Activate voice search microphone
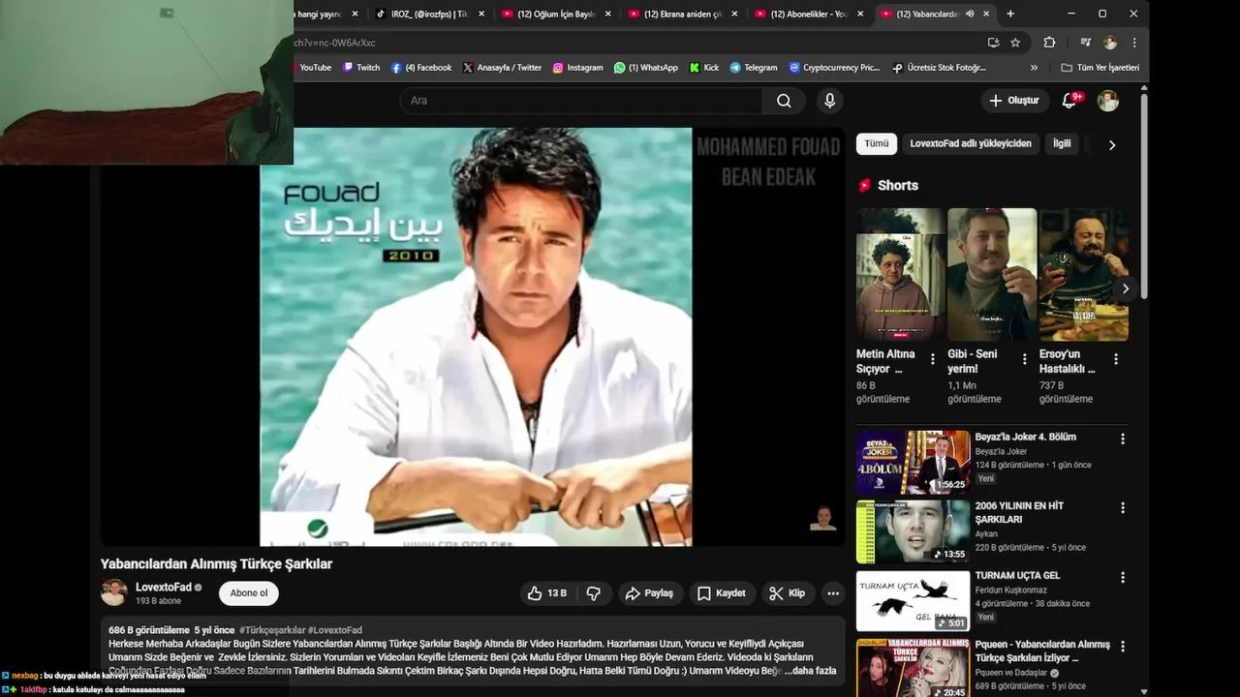 click(x=829, y=101)
